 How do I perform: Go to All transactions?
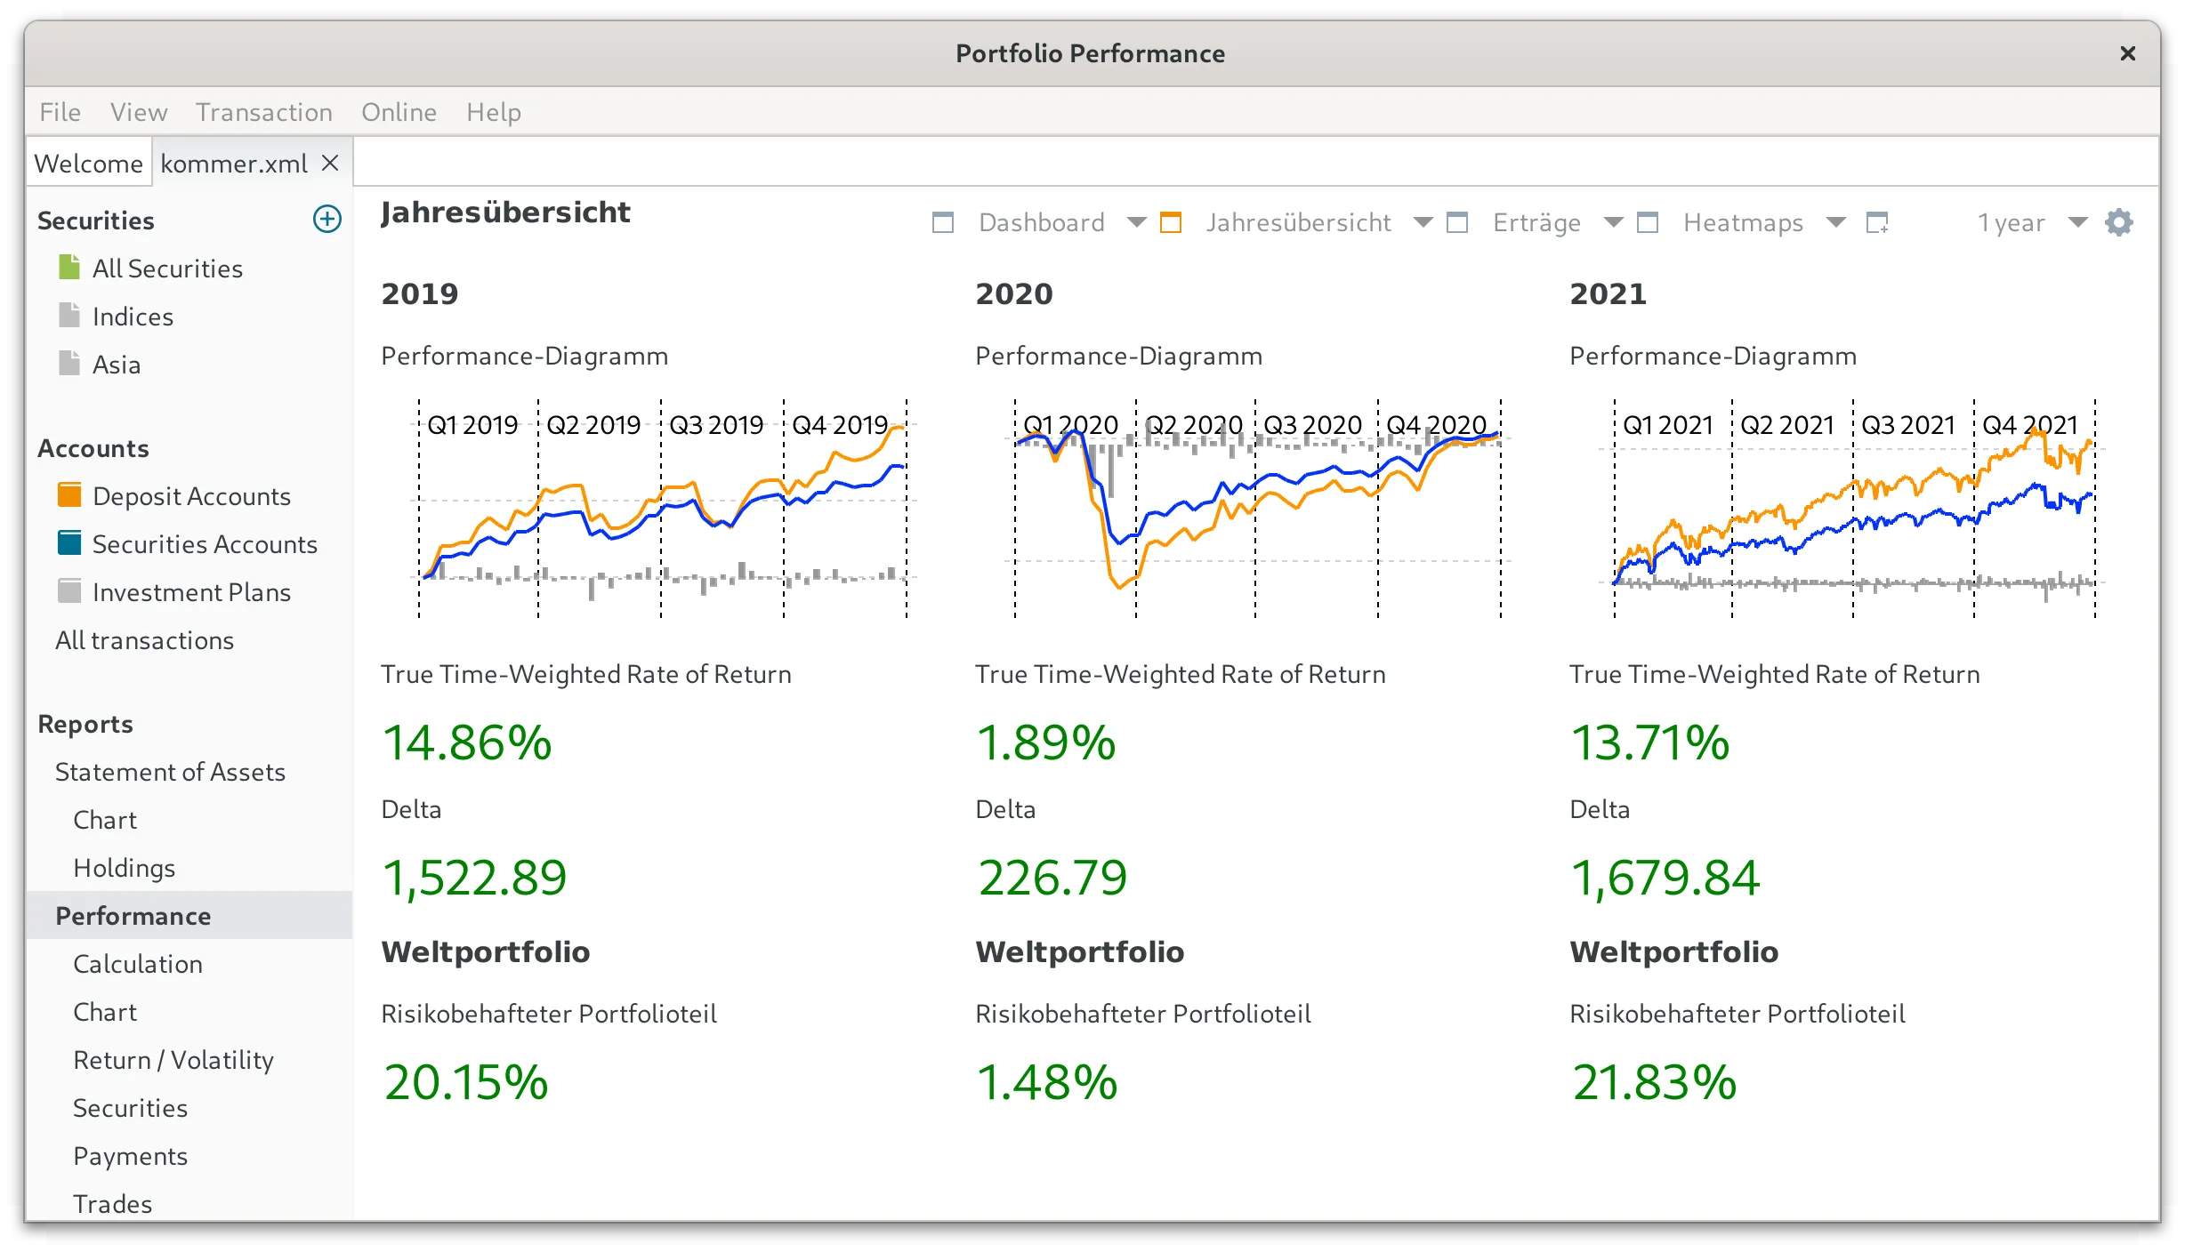tap(144, 640)
